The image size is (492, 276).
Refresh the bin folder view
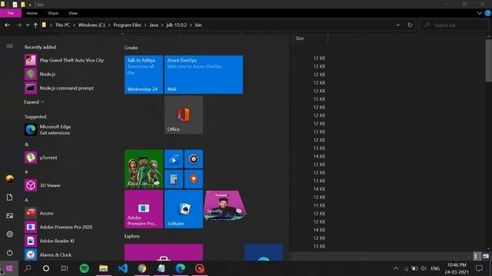click(410, 25)
